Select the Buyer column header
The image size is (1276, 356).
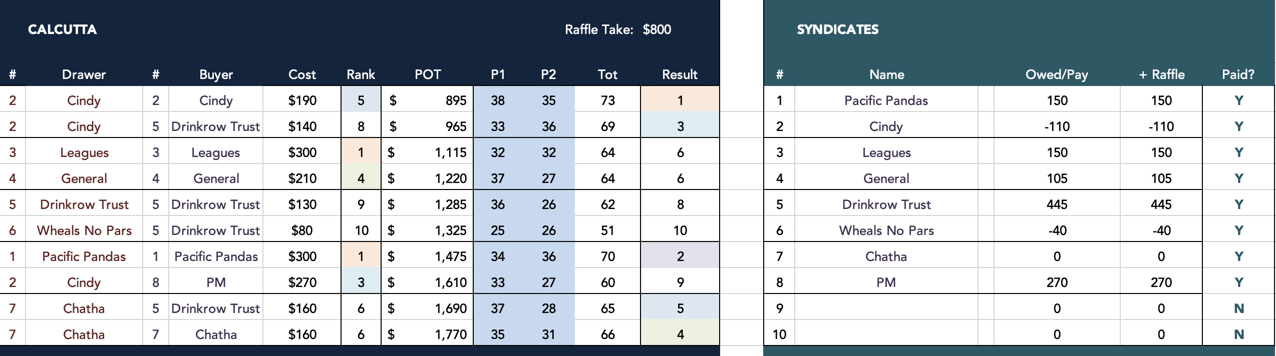(x=216, y=74)
